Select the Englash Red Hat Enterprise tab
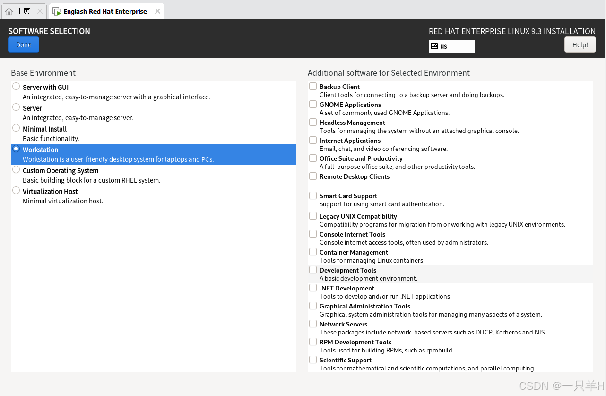This screenshot has width=606, height=396. pos(105,11)
